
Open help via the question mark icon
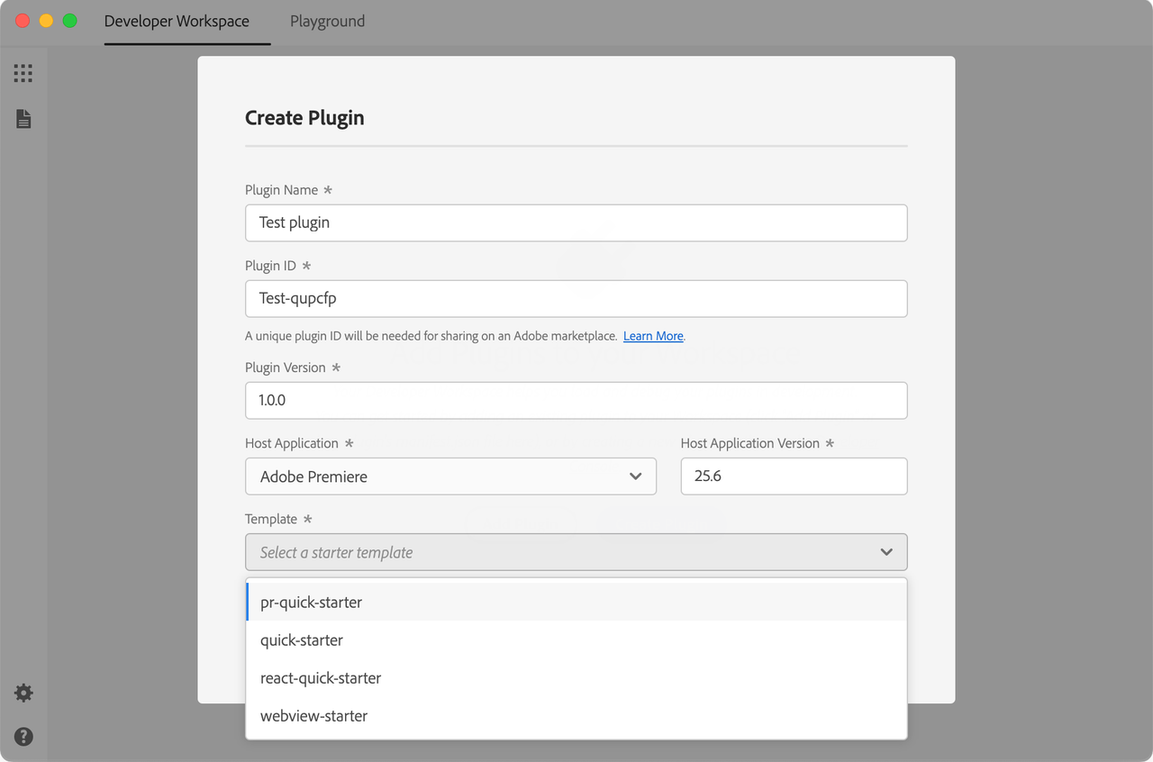pyautogui.click(x=23, y=737)
